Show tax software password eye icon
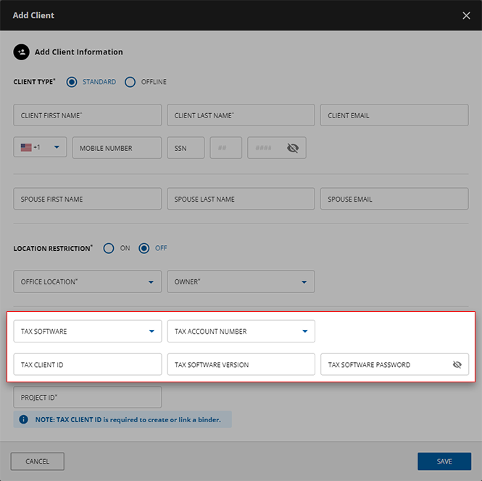This screenshot has height=481, width=482. [457, 365]
